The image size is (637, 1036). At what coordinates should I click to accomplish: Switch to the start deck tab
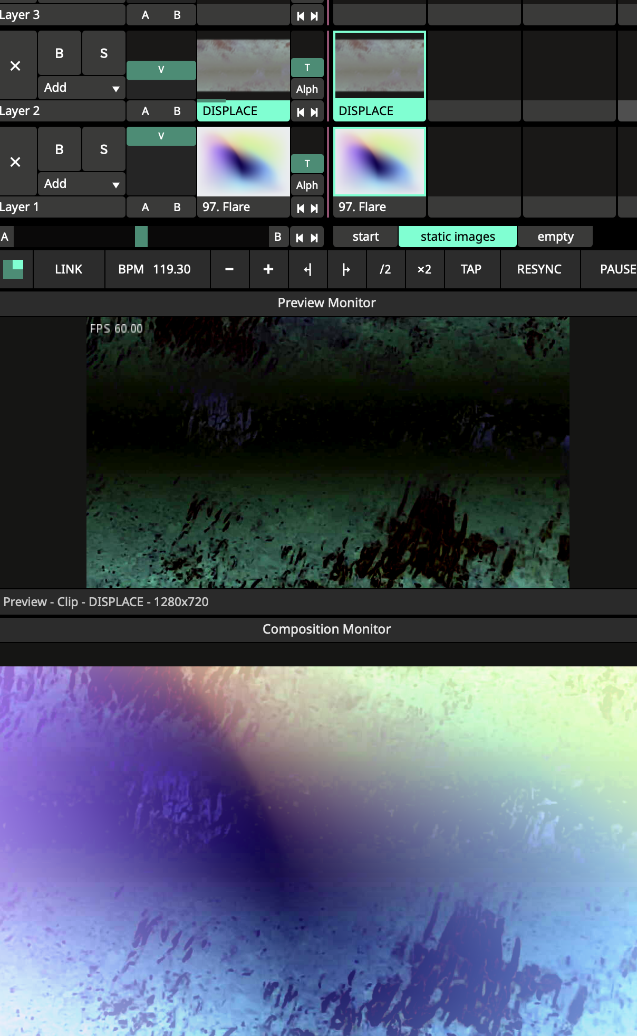365,237
